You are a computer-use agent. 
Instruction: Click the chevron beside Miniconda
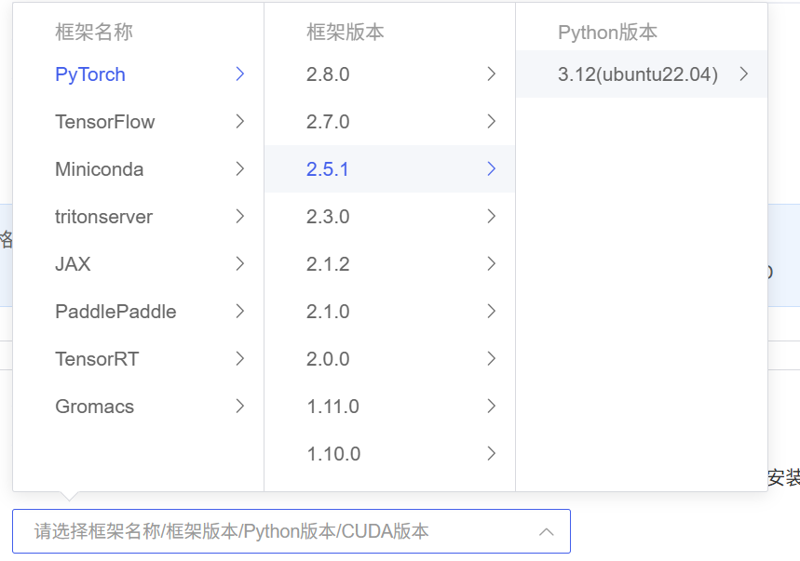239,169
